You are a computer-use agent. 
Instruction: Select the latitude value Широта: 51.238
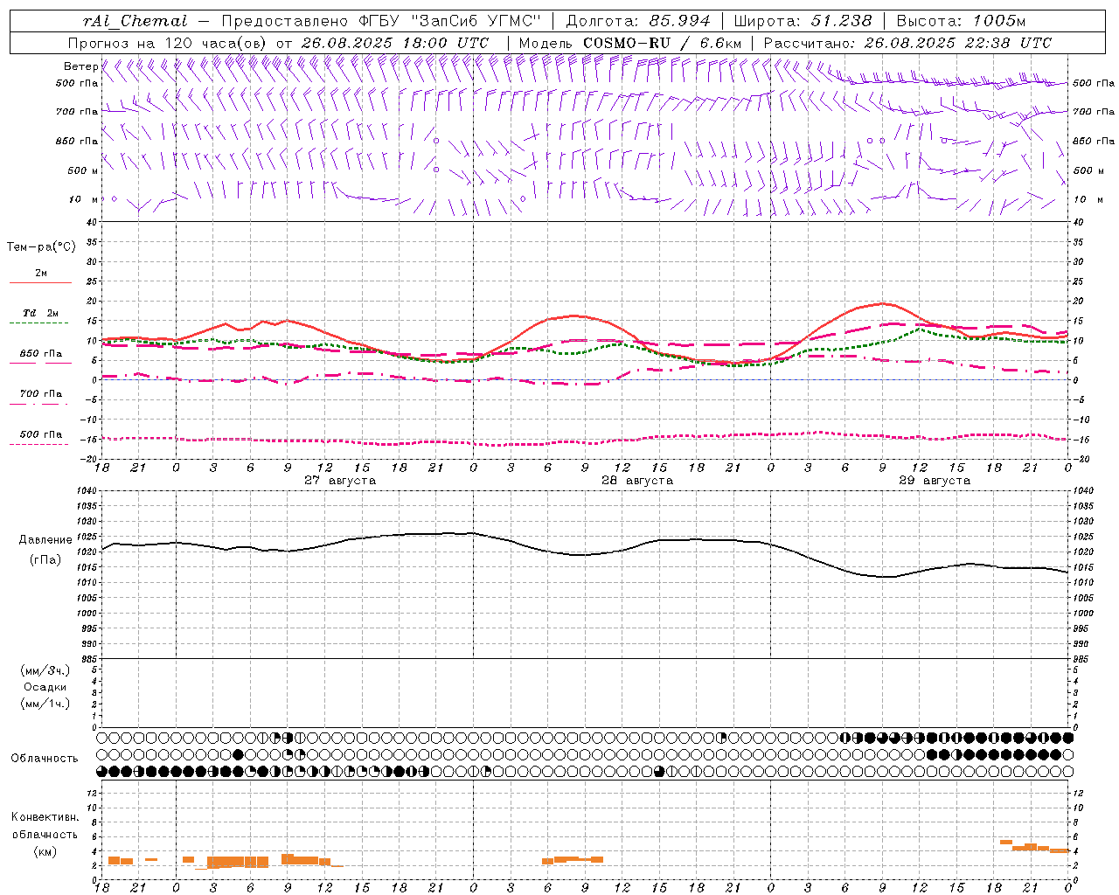803,21
